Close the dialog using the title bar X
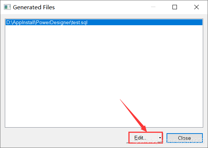The height and width of the screenshot is (148, 208). (x=197, y=7)
